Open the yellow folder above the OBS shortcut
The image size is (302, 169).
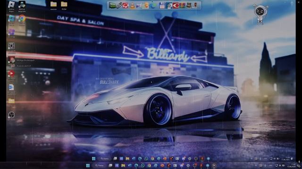[x=11, y=101]
